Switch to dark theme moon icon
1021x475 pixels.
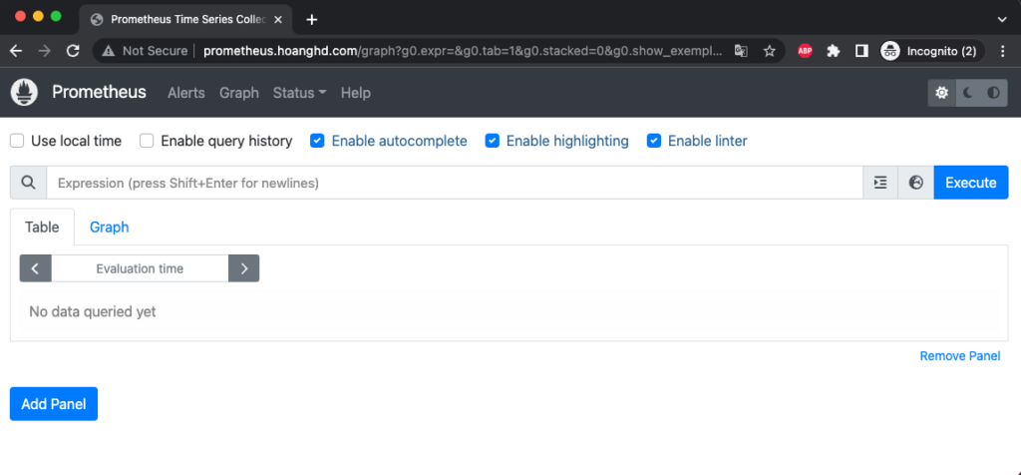point(968,93)
